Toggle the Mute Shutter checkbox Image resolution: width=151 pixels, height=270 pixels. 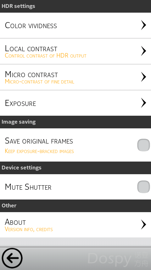144,187
